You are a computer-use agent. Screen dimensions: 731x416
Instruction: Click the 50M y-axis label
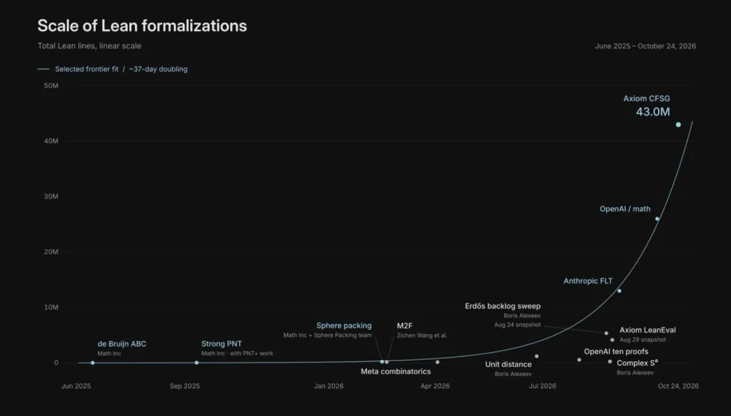coord(51,86)
